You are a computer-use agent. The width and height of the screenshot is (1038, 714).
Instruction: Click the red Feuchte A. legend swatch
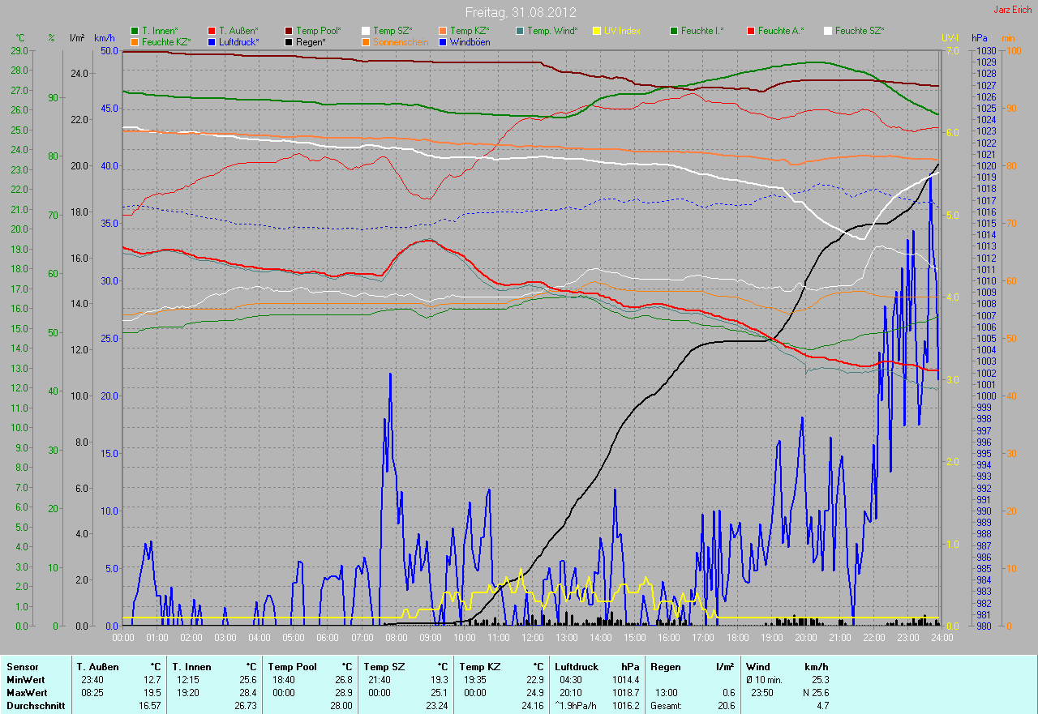[751, 31]
